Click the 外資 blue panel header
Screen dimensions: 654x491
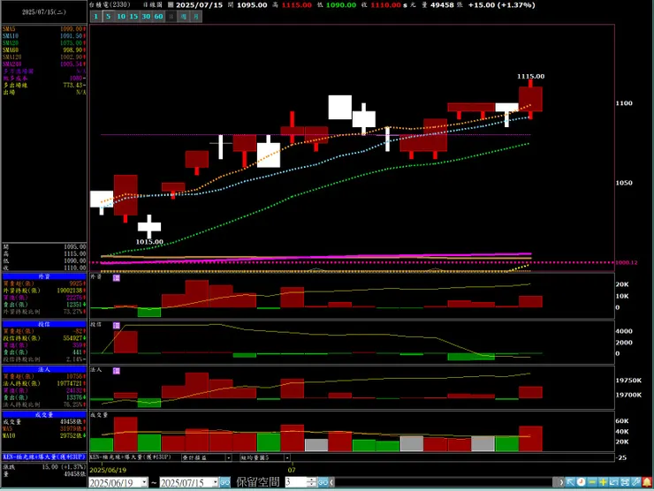click(44, 276)
